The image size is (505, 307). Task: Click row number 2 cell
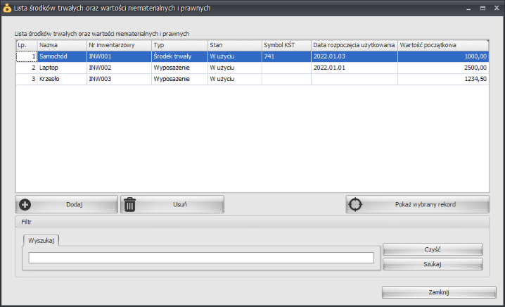coord(27,68)
